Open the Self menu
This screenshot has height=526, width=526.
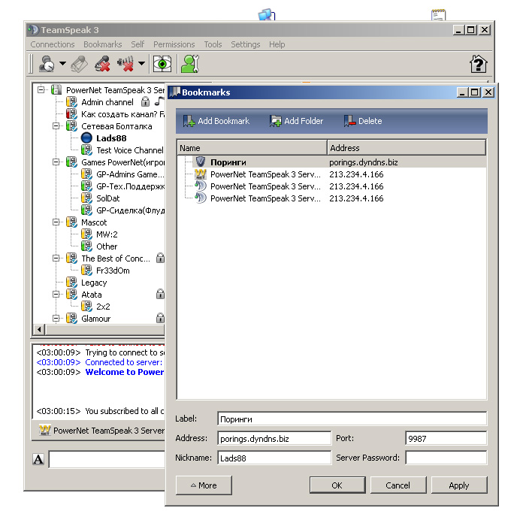point(138,44)
